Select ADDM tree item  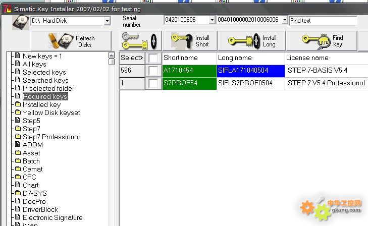tap(33, 145)
